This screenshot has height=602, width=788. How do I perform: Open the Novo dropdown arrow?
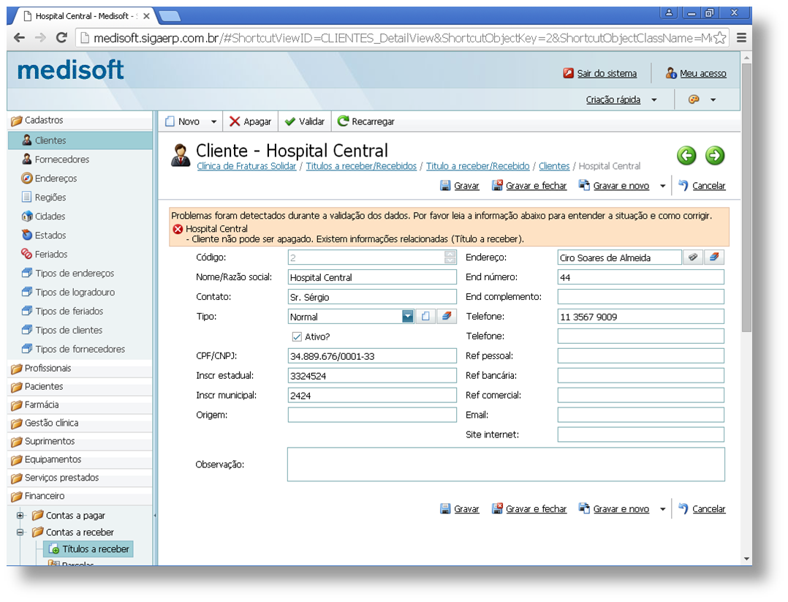pos(213,121)
